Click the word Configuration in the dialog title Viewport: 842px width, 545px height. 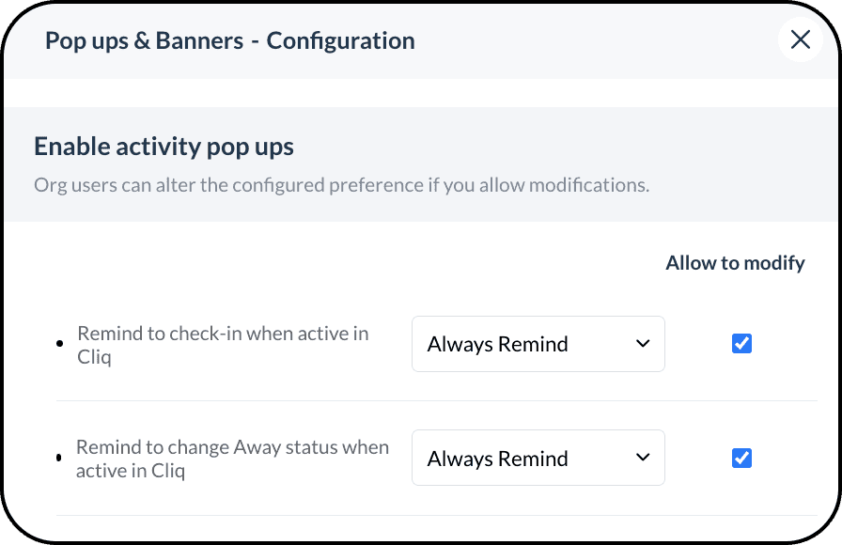point(340,40)
